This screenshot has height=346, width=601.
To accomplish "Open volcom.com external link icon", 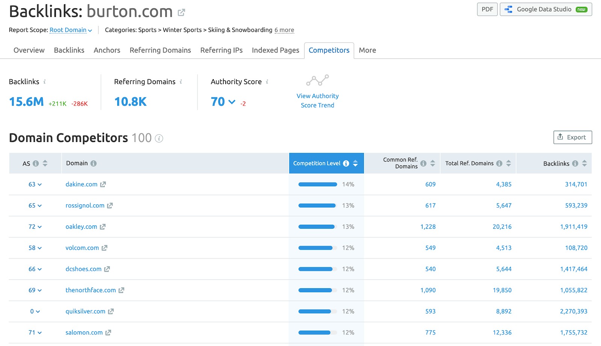I will pyautogui.click(x=104, y=248).
